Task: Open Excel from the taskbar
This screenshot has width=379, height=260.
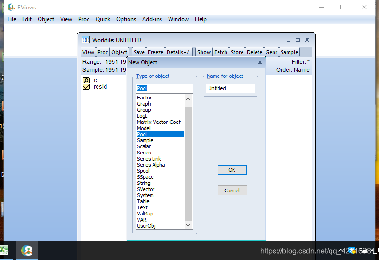Action: 4,251
